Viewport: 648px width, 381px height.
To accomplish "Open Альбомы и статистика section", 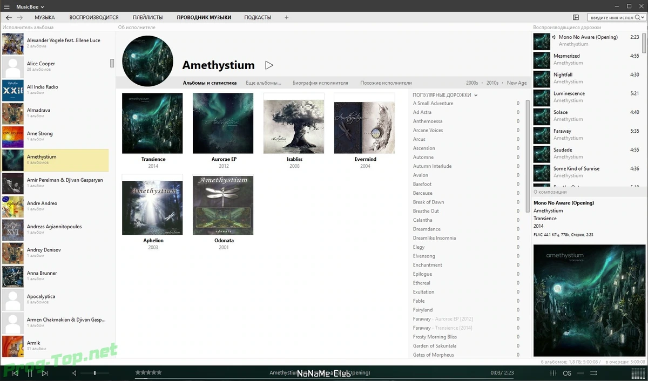I will point(210,83).
